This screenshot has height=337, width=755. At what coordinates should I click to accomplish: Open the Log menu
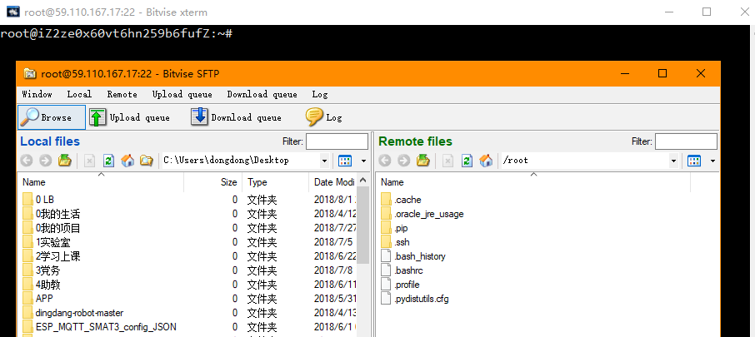(x=320, y=94)
